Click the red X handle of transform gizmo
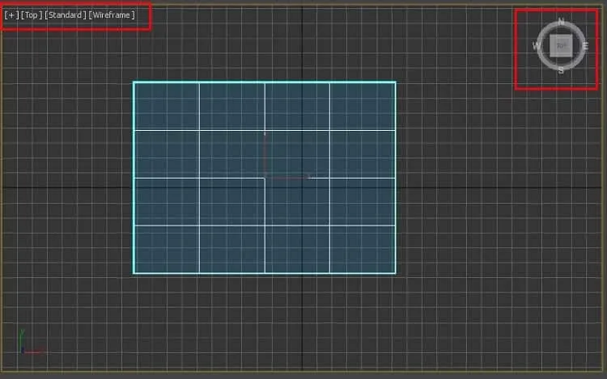Screen dimensions: 607x379 click(x=287, y=177)
